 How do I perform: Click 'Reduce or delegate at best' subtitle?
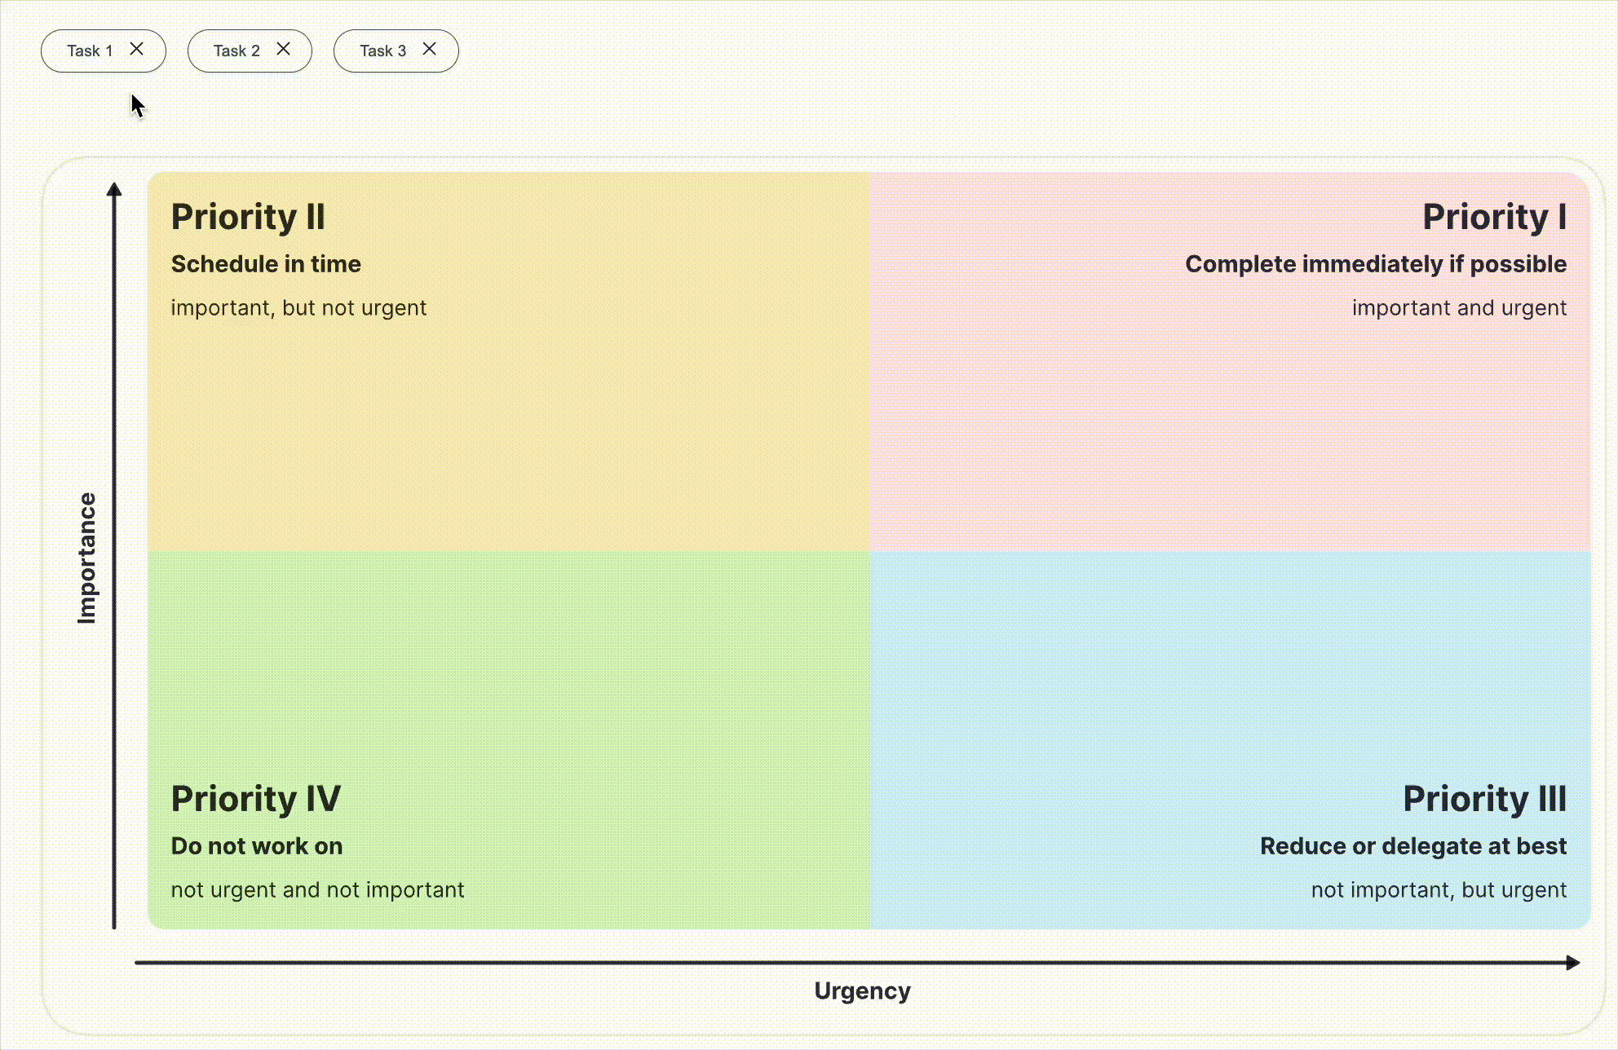pos(1412,846)
